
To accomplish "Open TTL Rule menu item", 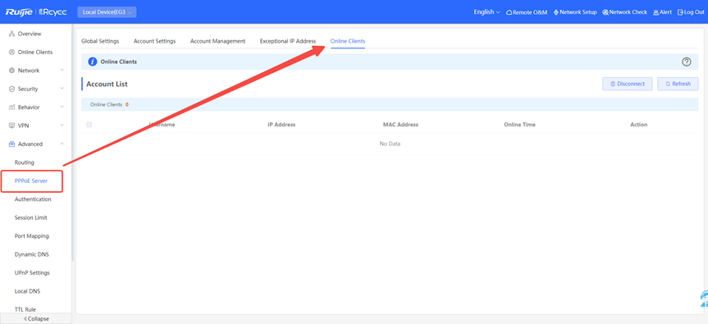I will 25,309.
